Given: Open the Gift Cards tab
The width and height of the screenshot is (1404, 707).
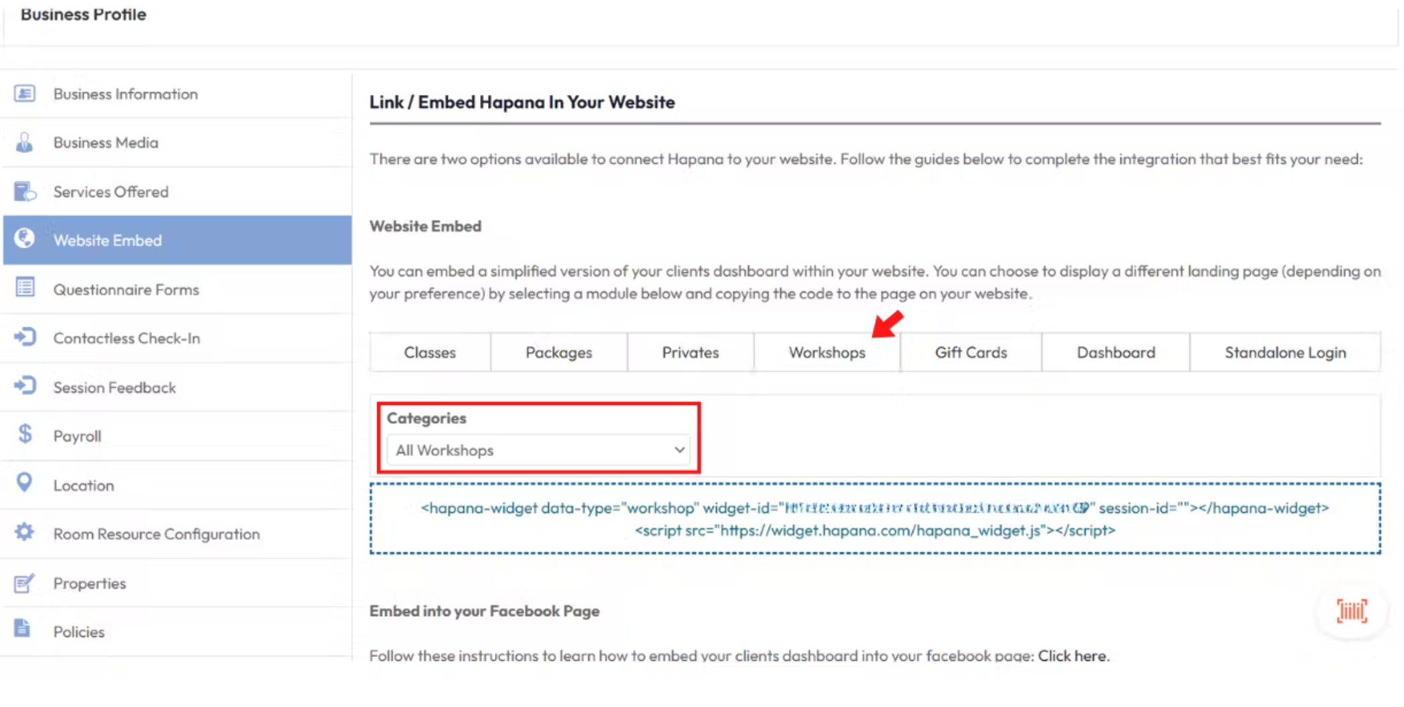Looking at the screenshot, I should [971, 352].
